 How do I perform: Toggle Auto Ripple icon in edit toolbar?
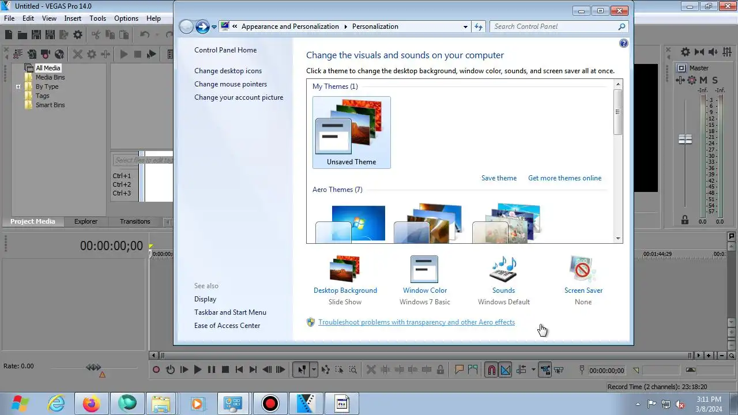522,370
